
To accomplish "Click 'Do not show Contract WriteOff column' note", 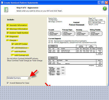I will coord(23,58).
